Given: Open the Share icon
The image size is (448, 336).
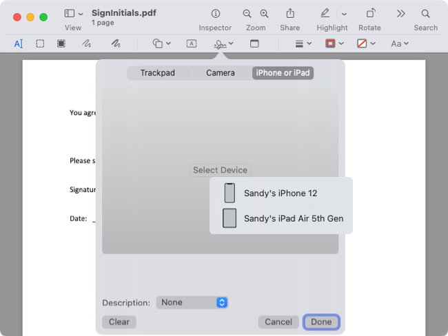Looking at the screenshot, I should (290, 13).
